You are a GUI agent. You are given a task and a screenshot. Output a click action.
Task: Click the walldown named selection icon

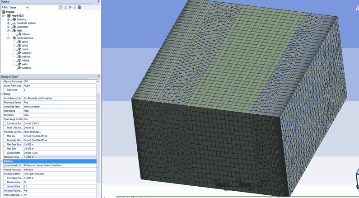pyautogui.click(x=19, y=68)
